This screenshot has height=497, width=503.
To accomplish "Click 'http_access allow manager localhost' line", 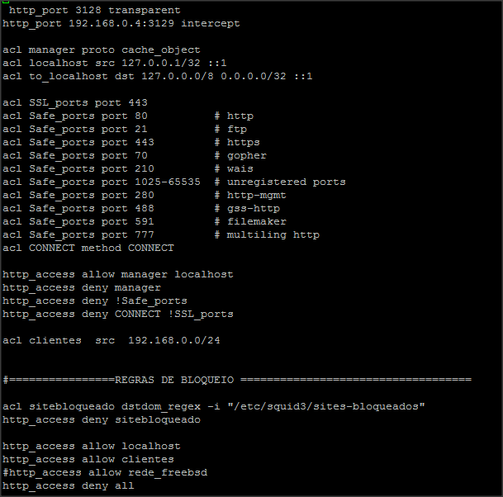I will (x=117, y=274).
